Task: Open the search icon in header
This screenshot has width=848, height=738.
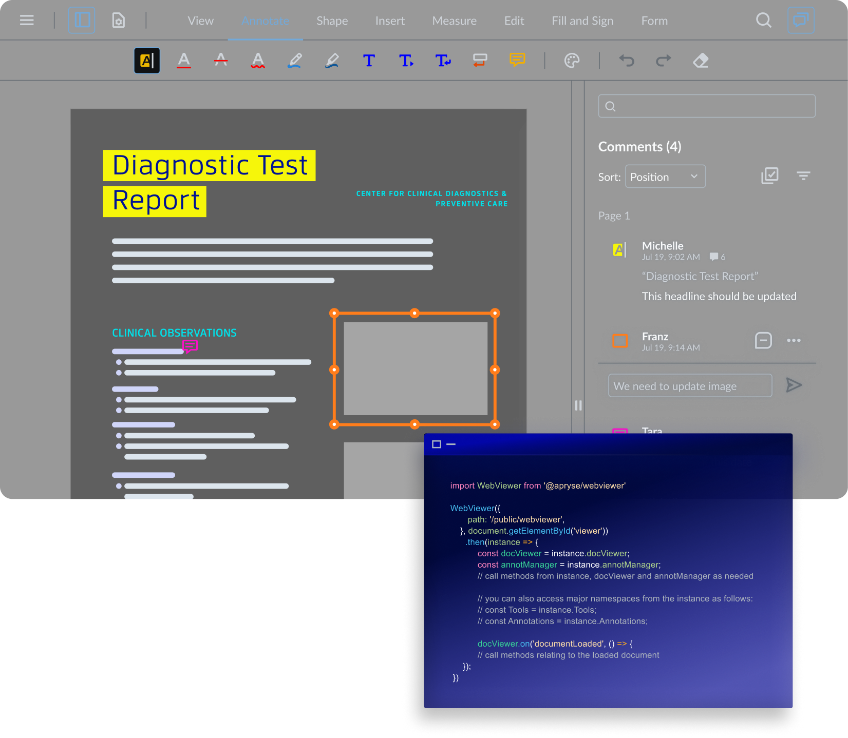Action: pos(764,21)
